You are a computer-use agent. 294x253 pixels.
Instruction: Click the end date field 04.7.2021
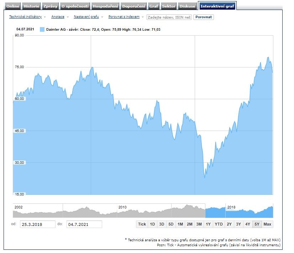coord(84,224)
